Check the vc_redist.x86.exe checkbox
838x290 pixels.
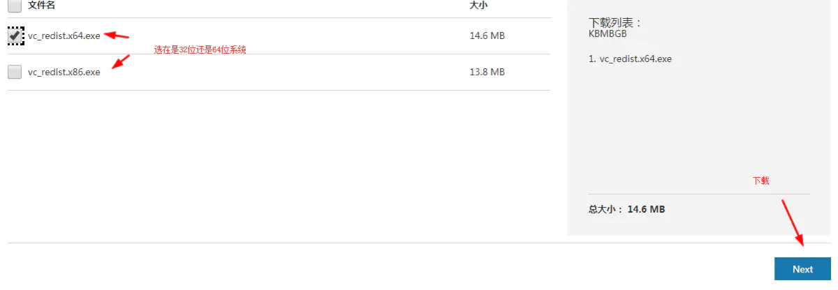(15, 72)
